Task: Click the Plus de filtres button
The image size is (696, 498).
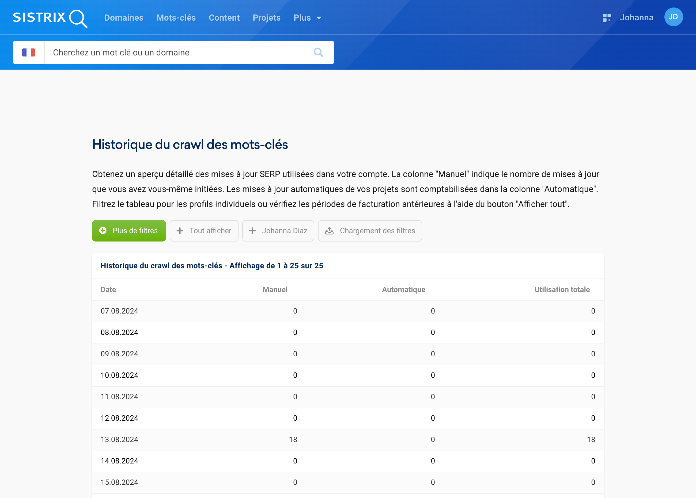Action: coord(129,231)
